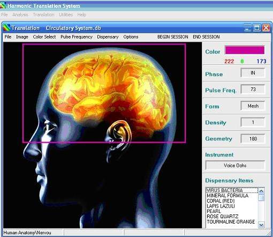Open the Options menu
273x237 pixels.
[131, 37]
